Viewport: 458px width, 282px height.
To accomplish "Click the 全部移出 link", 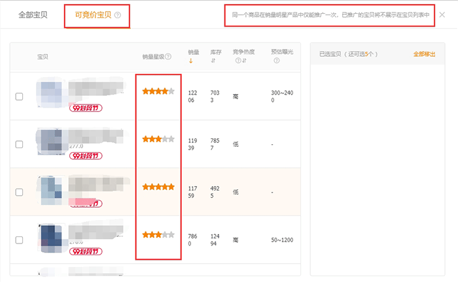I will coord(424,54).
